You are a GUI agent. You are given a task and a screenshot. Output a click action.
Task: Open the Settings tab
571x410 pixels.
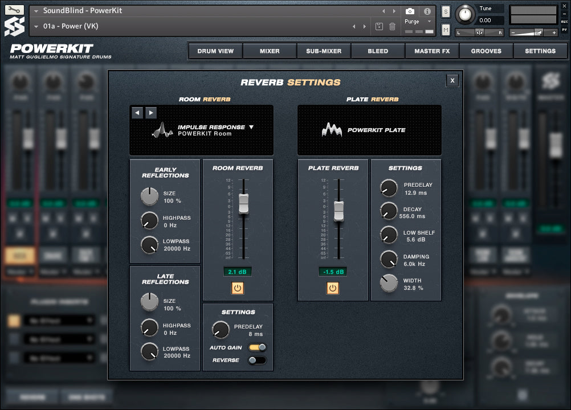540,51
